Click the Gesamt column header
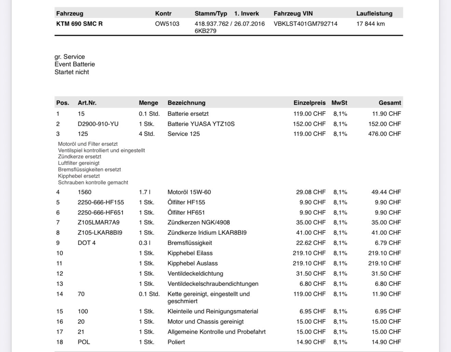Image resolution: width=451 pixels, height=352 pixels. (390, 103)
